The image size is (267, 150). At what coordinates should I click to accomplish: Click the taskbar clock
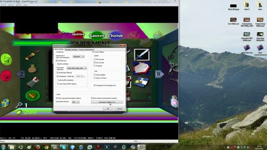pos(259,147)
